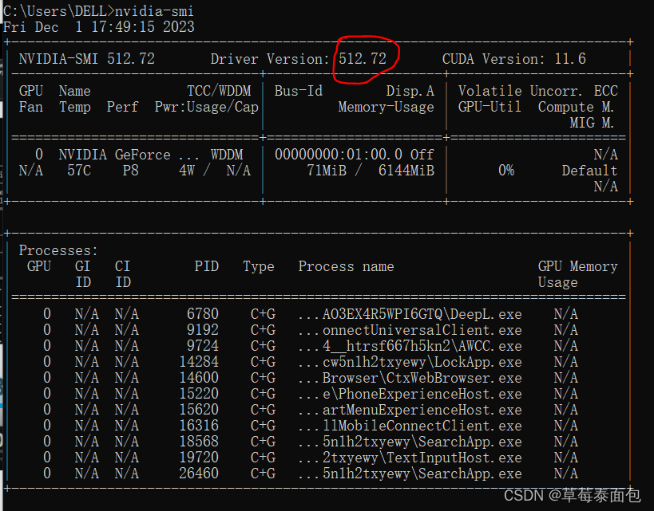
Task: Click the bus id '00000000:01:00.0'
Action: coord(339,155)
